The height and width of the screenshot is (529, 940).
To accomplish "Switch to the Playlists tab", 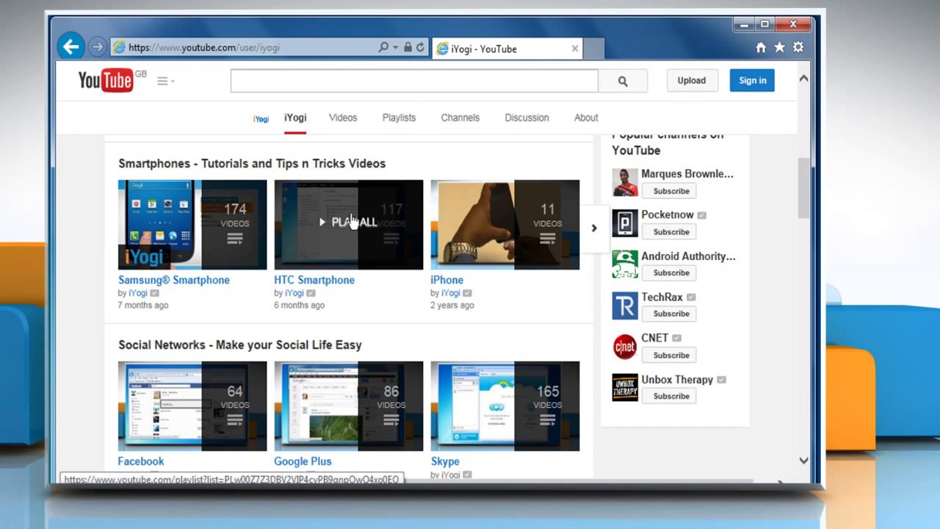I will coord(399,118).
